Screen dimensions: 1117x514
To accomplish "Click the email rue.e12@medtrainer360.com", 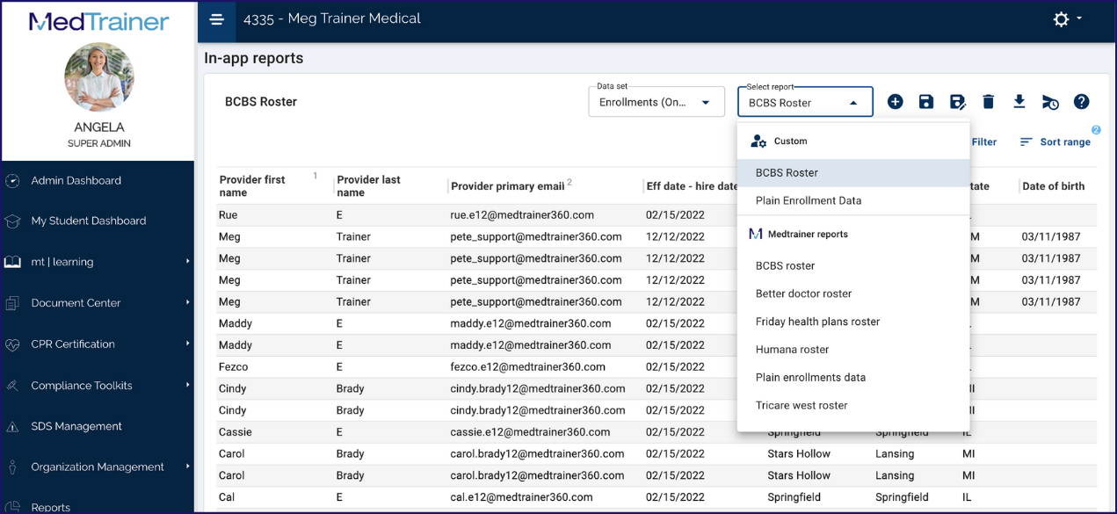I will [x=522, y=215].
